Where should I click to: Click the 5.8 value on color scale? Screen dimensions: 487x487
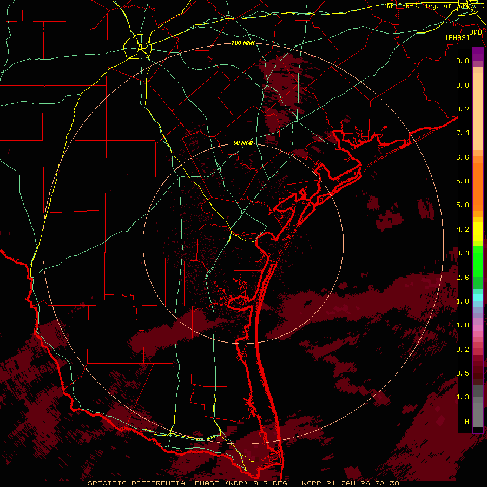pyautogui.click(x=463, y=181)
